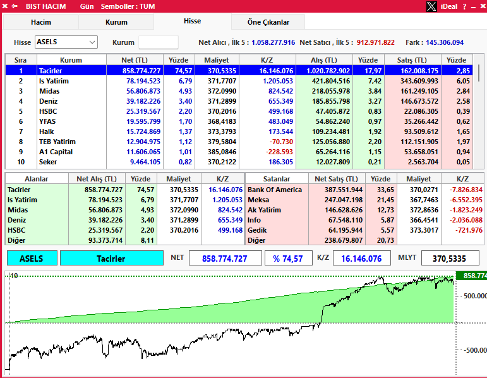Click the Fark value 145.306.094

445,42
